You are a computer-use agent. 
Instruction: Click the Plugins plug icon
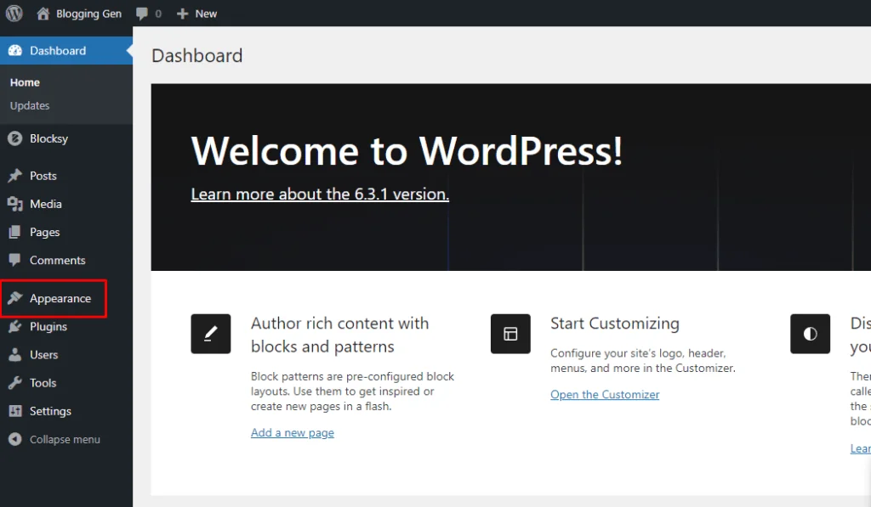(15, 326)
